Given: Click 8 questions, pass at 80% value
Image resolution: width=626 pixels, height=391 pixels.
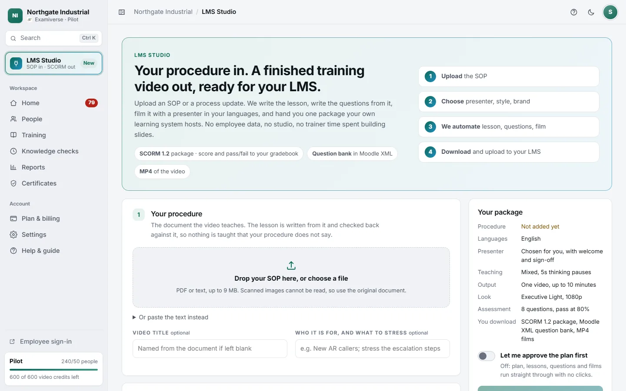Looking at the screenshot, I should pyautogui.click(x=555, y=309).
